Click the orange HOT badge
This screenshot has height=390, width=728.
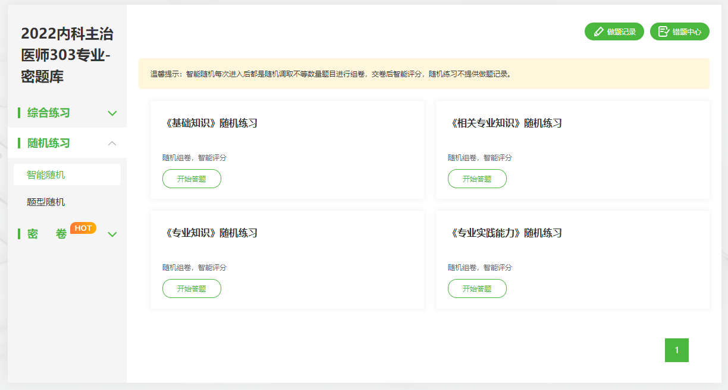[x=83, y=228]
